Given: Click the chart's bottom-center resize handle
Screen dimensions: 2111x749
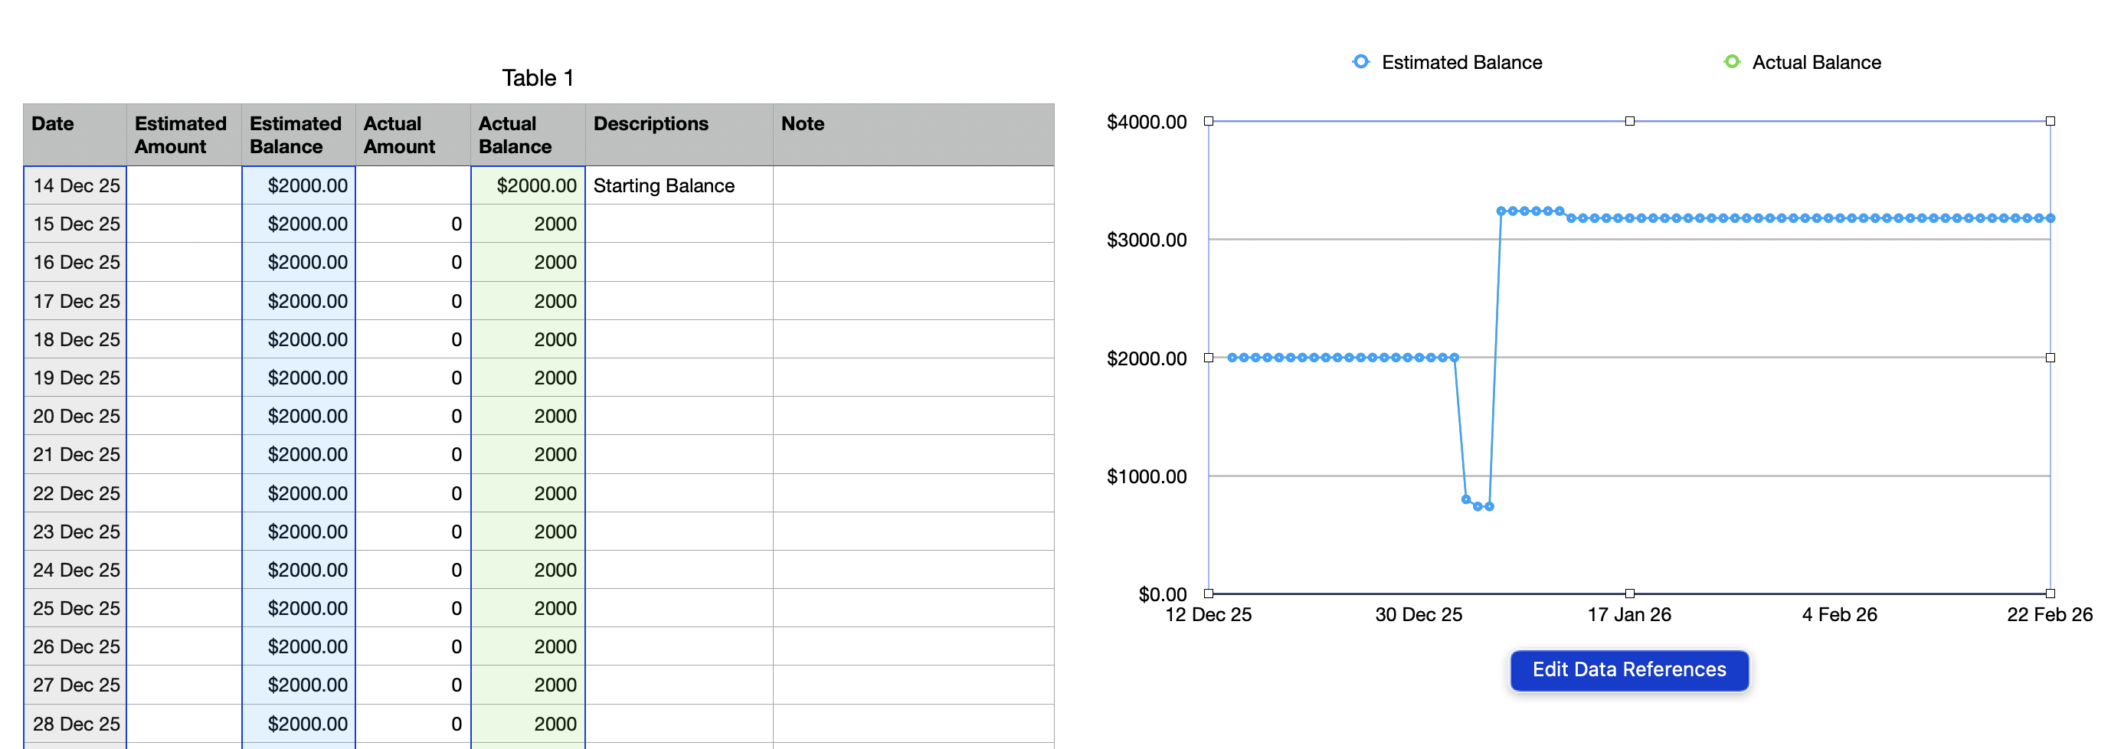Looking at the screenshot, I should [x=1629, y=594].
